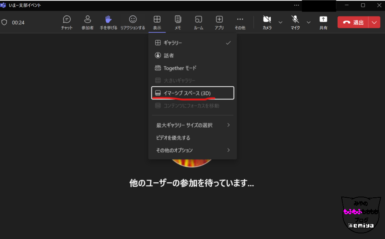Toggle the カメラ (Camera) on
Image resolution: width=385 pixels, height=239 pixels.
click(x=267, y=22)
